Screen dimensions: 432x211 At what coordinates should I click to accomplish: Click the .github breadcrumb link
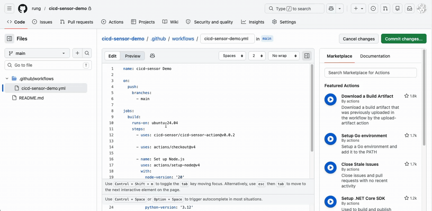158,39
